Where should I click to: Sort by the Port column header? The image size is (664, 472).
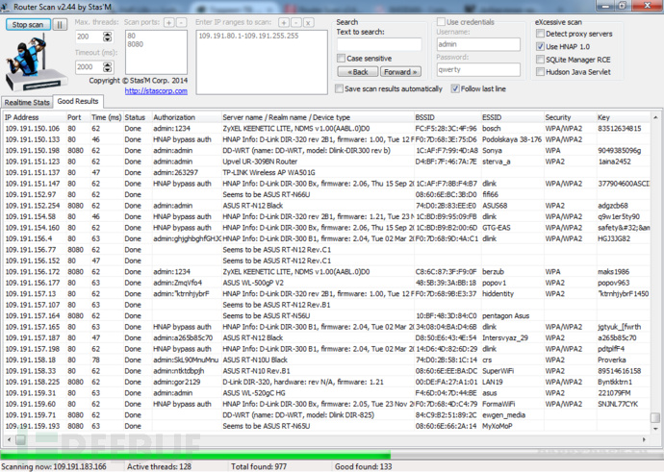(77, 117)
